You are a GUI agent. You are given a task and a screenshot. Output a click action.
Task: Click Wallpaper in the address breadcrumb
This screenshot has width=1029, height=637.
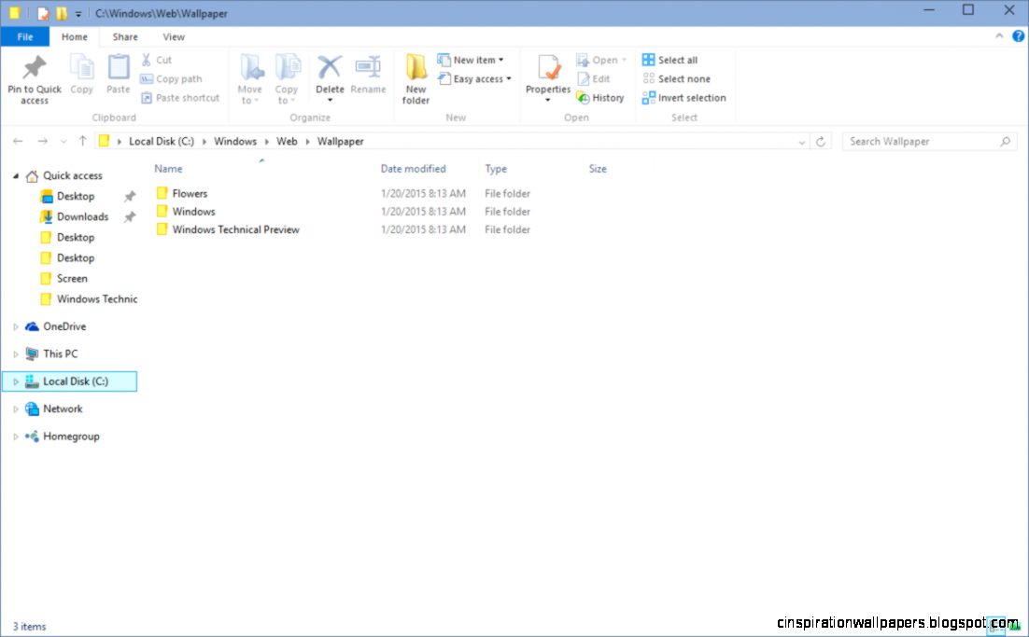340,141
